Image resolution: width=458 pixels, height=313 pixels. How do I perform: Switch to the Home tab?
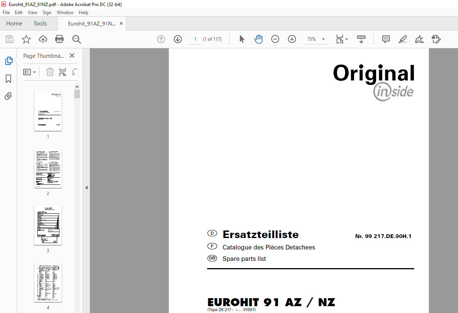(14, 24)
